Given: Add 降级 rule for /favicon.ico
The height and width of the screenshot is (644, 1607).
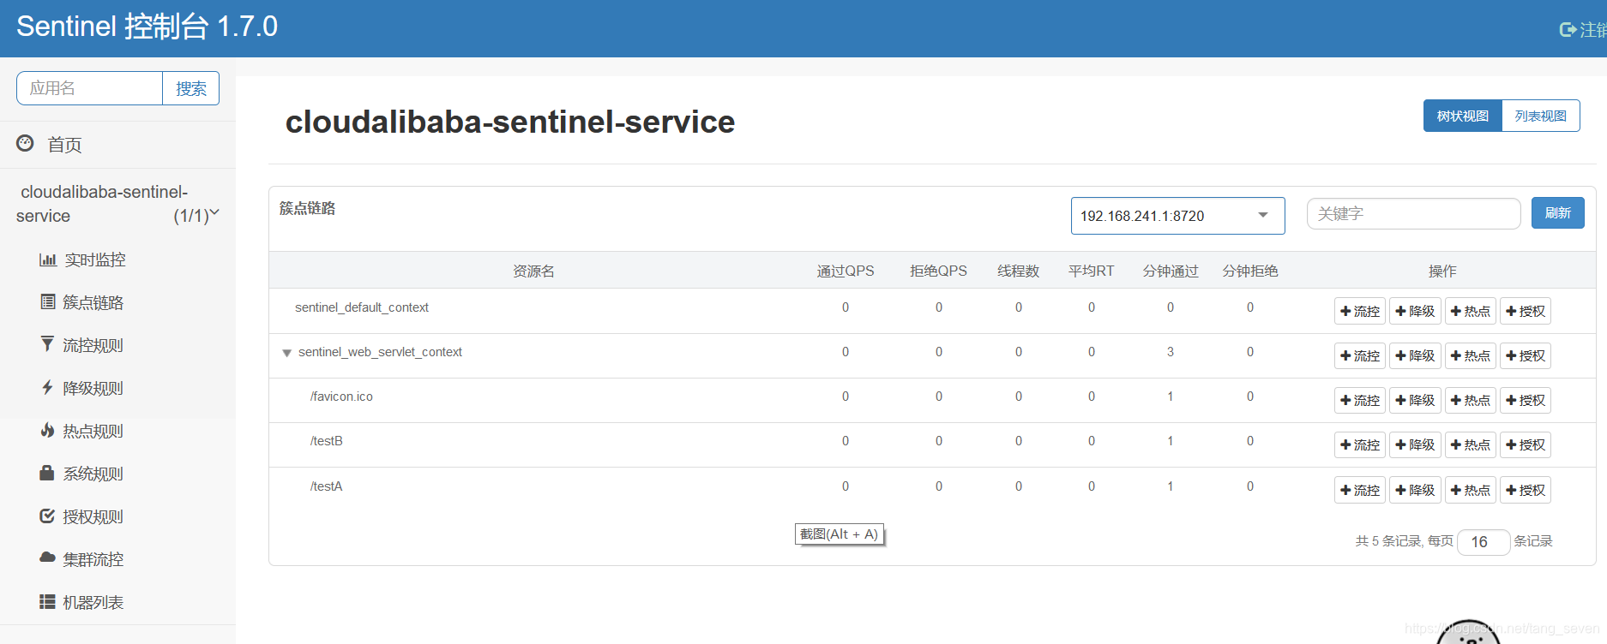Looking at the screenshot, I should [1415, 400].
